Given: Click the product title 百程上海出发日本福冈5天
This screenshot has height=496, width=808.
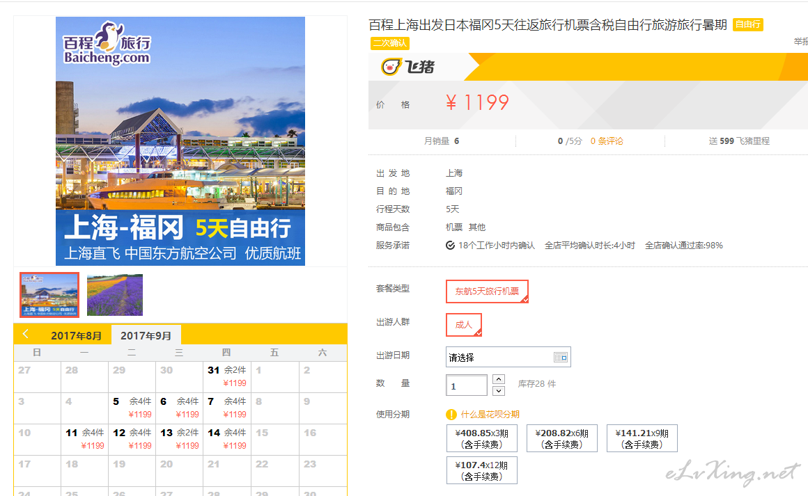Looking at the screenshot, I should [547, 25].
